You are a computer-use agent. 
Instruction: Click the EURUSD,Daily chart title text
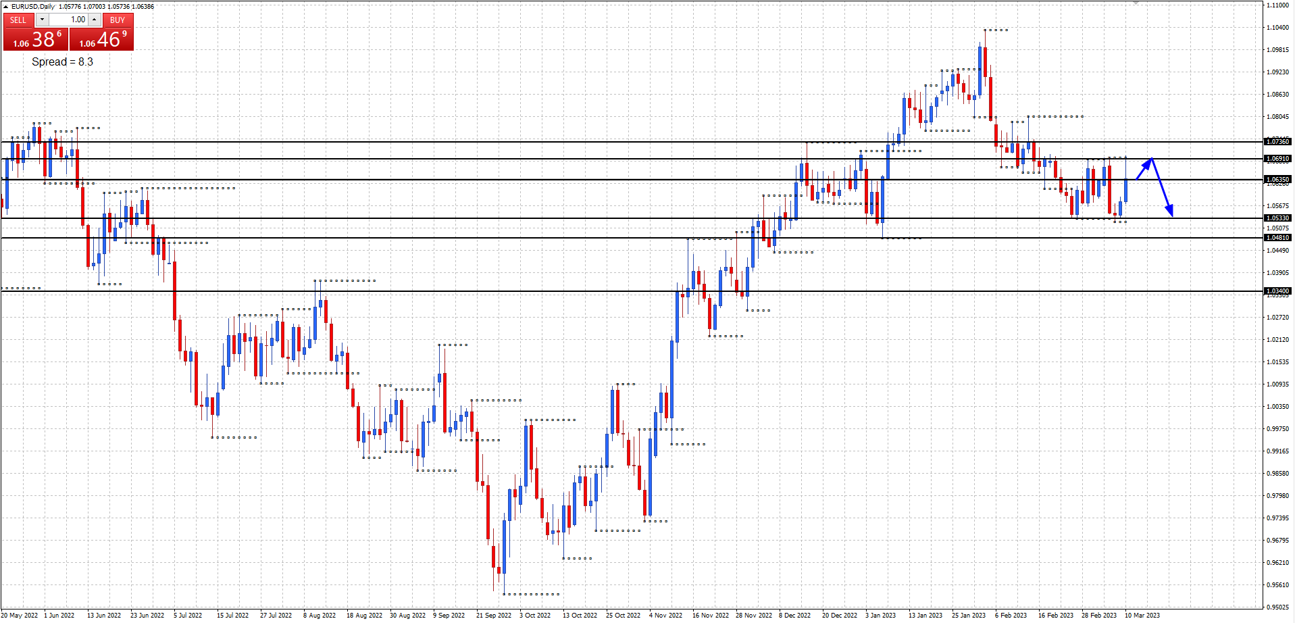click(x=32, y=7)
